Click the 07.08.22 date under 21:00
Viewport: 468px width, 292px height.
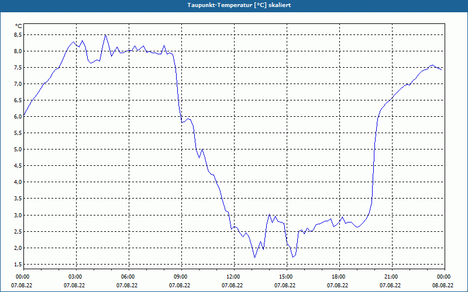[x=390, y=286]
